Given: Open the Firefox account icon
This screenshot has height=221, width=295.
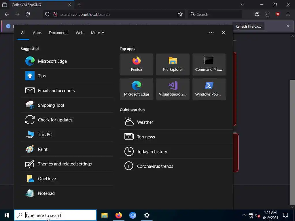Looking at the screenshot, I should pos(257,14).
